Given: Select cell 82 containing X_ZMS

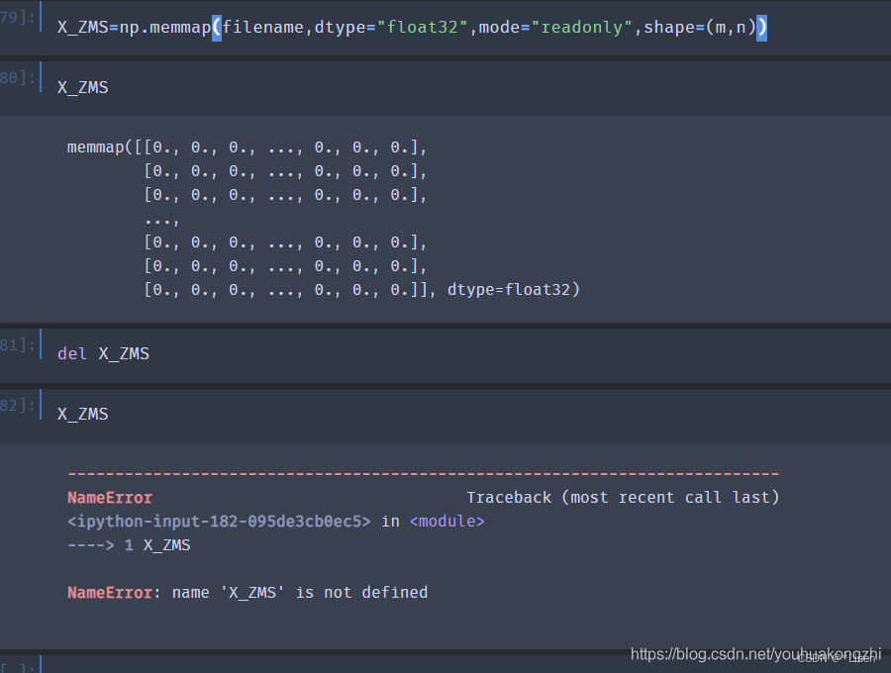Looking at the screenshot, I should (x=466, y=414).
